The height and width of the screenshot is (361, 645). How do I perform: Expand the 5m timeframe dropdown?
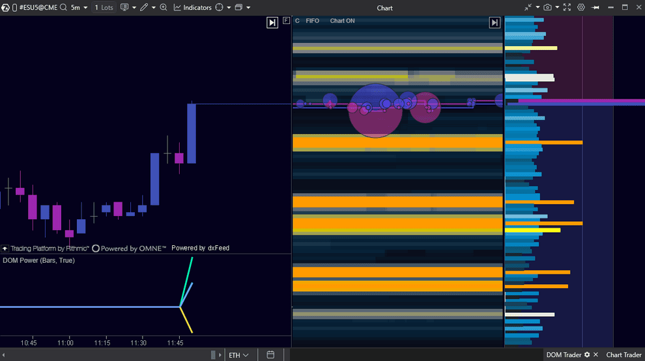coord(79,8)
